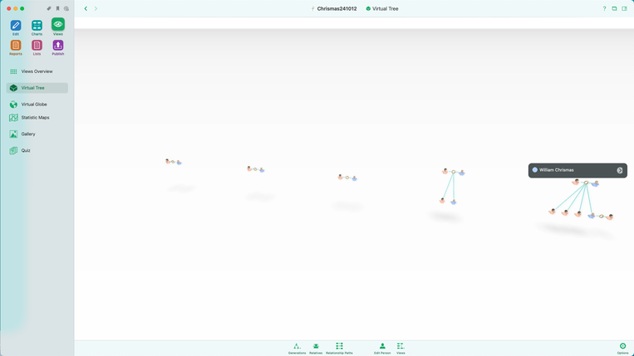This screenshot has width=634, height=356.
Task: Select Virtual Tree in sidebar
Action: coord(37,88)
